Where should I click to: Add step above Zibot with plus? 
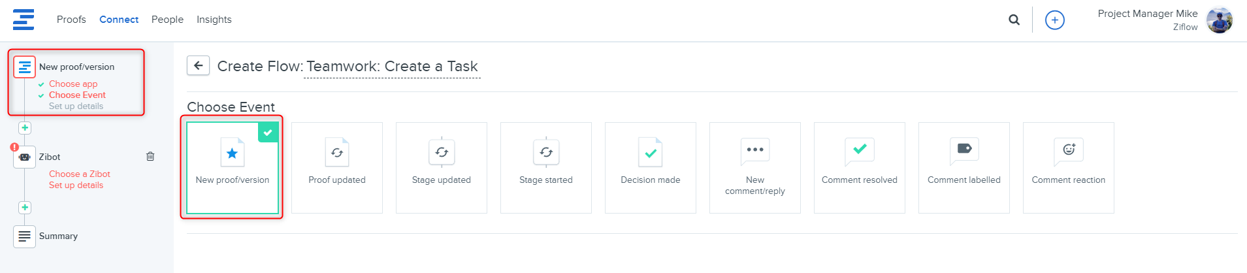[x=25, y=128]
